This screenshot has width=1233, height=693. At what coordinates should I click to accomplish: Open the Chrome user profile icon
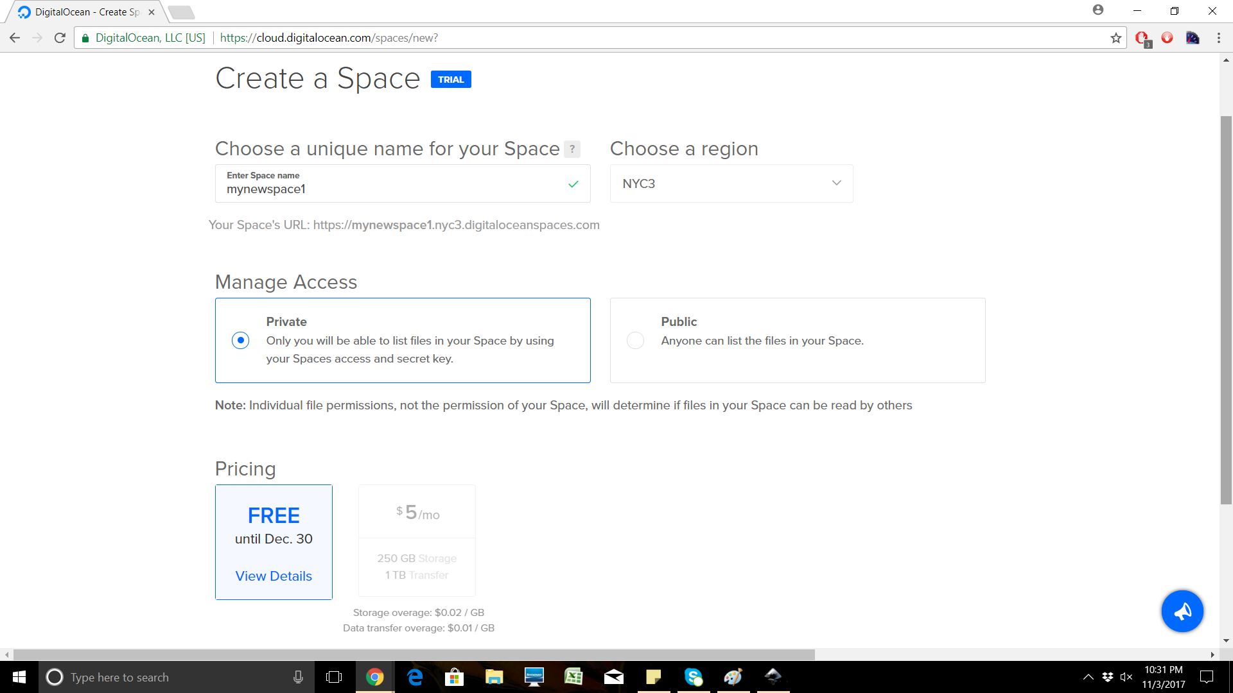1097,10
